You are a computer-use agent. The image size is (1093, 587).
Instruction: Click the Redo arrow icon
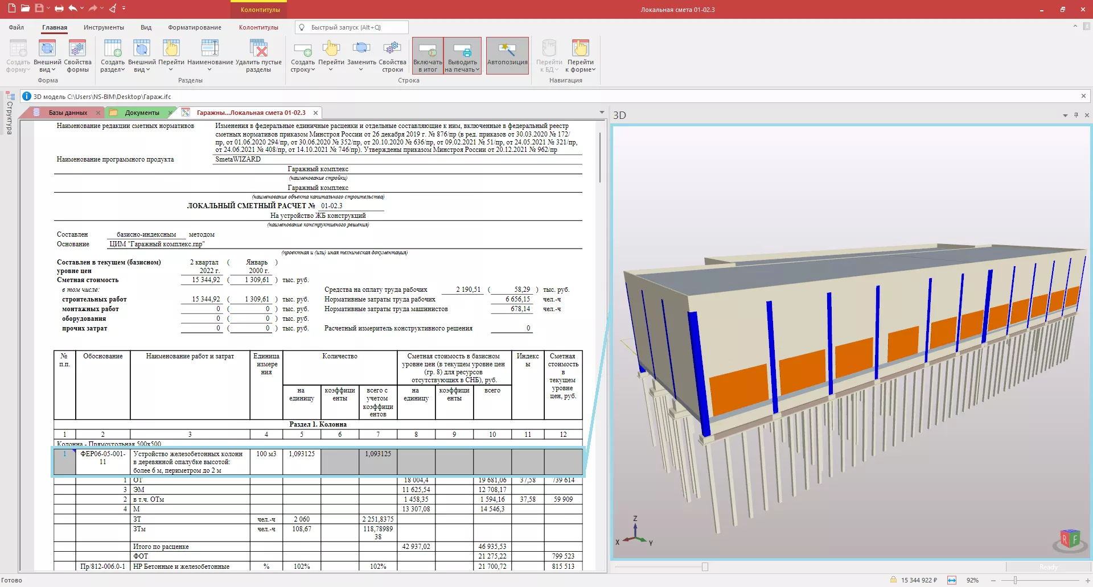(93, 9)
